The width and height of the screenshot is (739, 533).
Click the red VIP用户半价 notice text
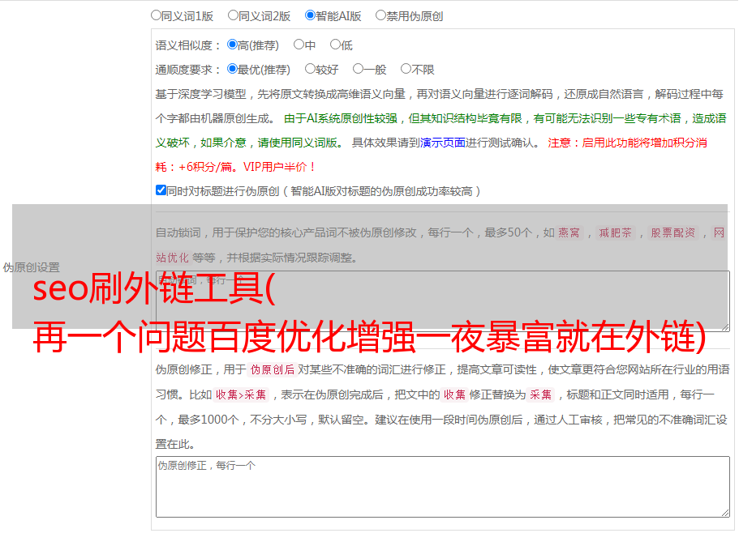pyautogui.click(x=280, y=167)
